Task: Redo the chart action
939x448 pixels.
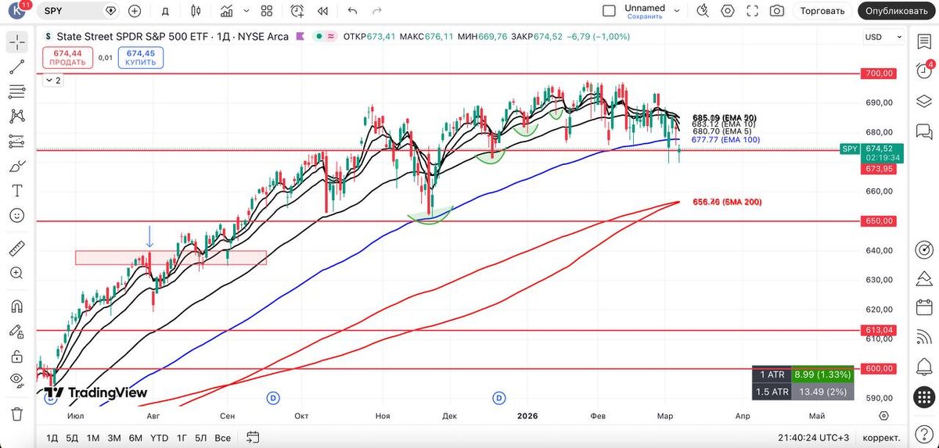Action: (x=378, y=11)
